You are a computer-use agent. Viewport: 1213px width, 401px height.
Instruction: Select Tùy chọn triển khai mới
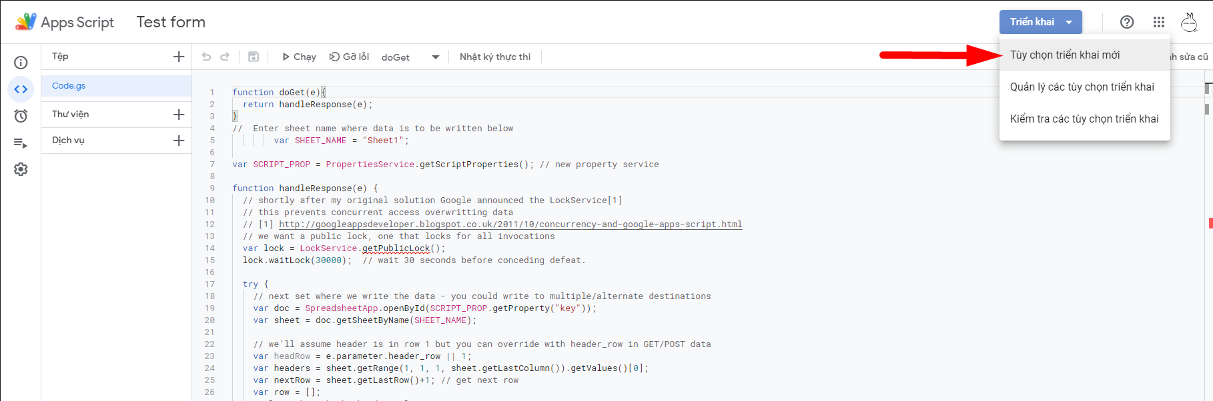pyautogui.click(x=1065, y=55)
